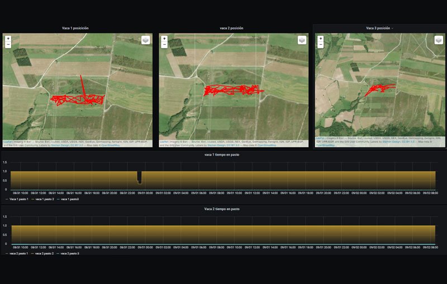Open the 'Vaca 3 posición' panel menu
This screenshot has height=284, width=447.
[379, 28]
